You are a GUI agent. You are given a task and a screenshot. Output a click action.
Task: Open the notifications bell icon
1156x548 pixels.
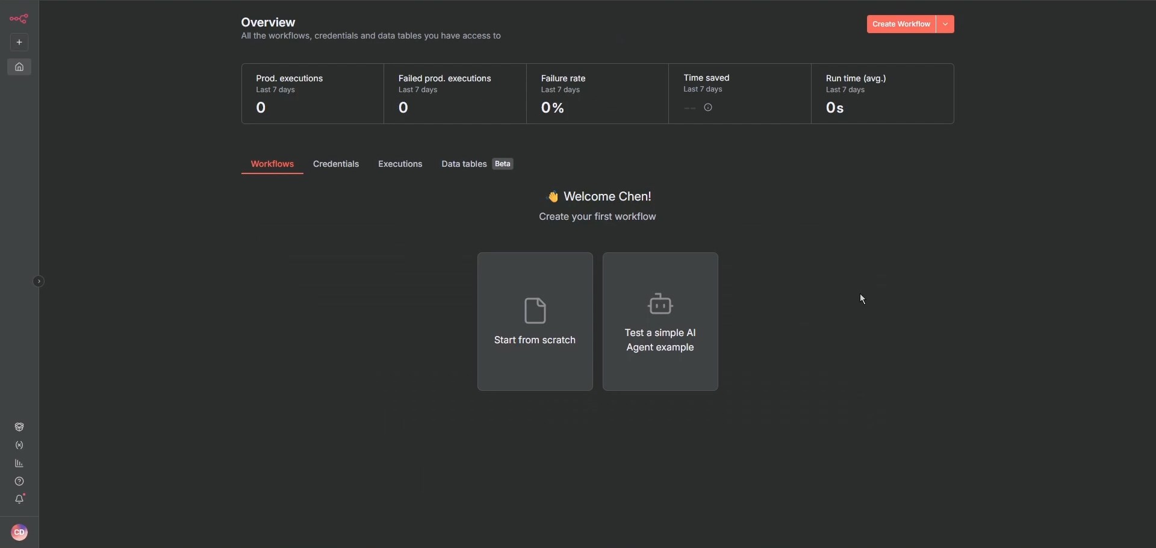[19, 500]
